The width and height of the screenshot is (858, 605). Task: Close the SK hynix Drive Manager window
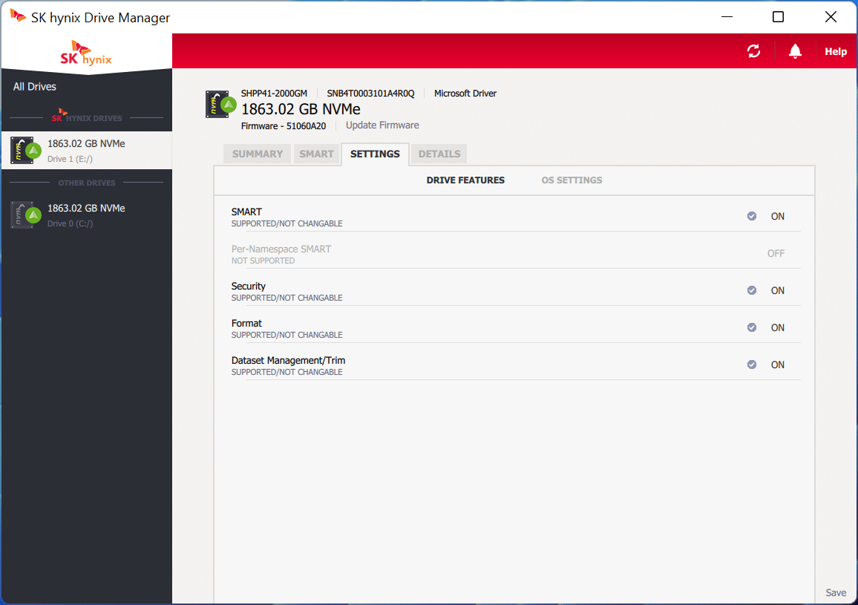point(831,17)
